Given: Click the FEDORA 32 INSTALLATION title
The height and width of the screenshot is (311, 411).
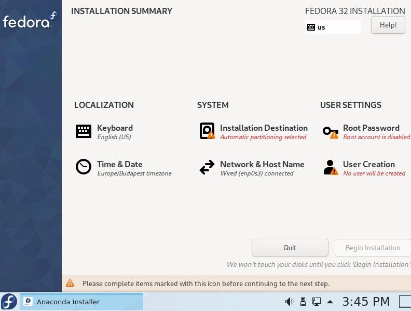Looking at the screenshot, I should [355, 11].
